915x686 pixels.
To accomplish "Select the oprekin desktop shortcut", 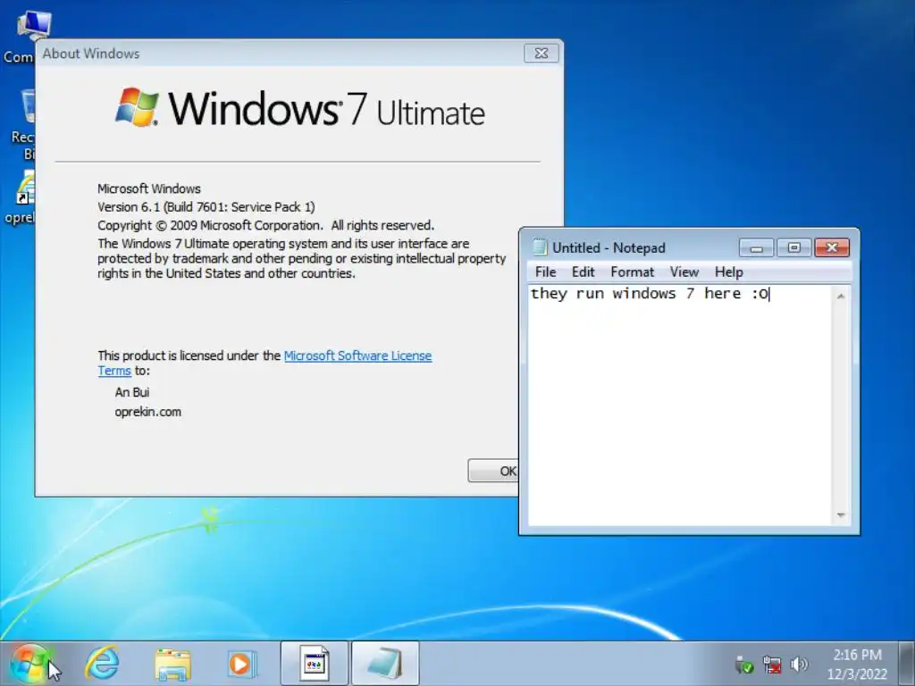I will [20, 197].
